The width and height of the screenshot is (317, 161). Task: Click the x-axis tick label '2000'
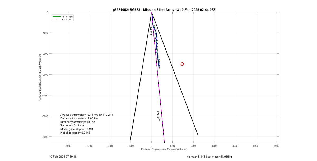point(193,146)
